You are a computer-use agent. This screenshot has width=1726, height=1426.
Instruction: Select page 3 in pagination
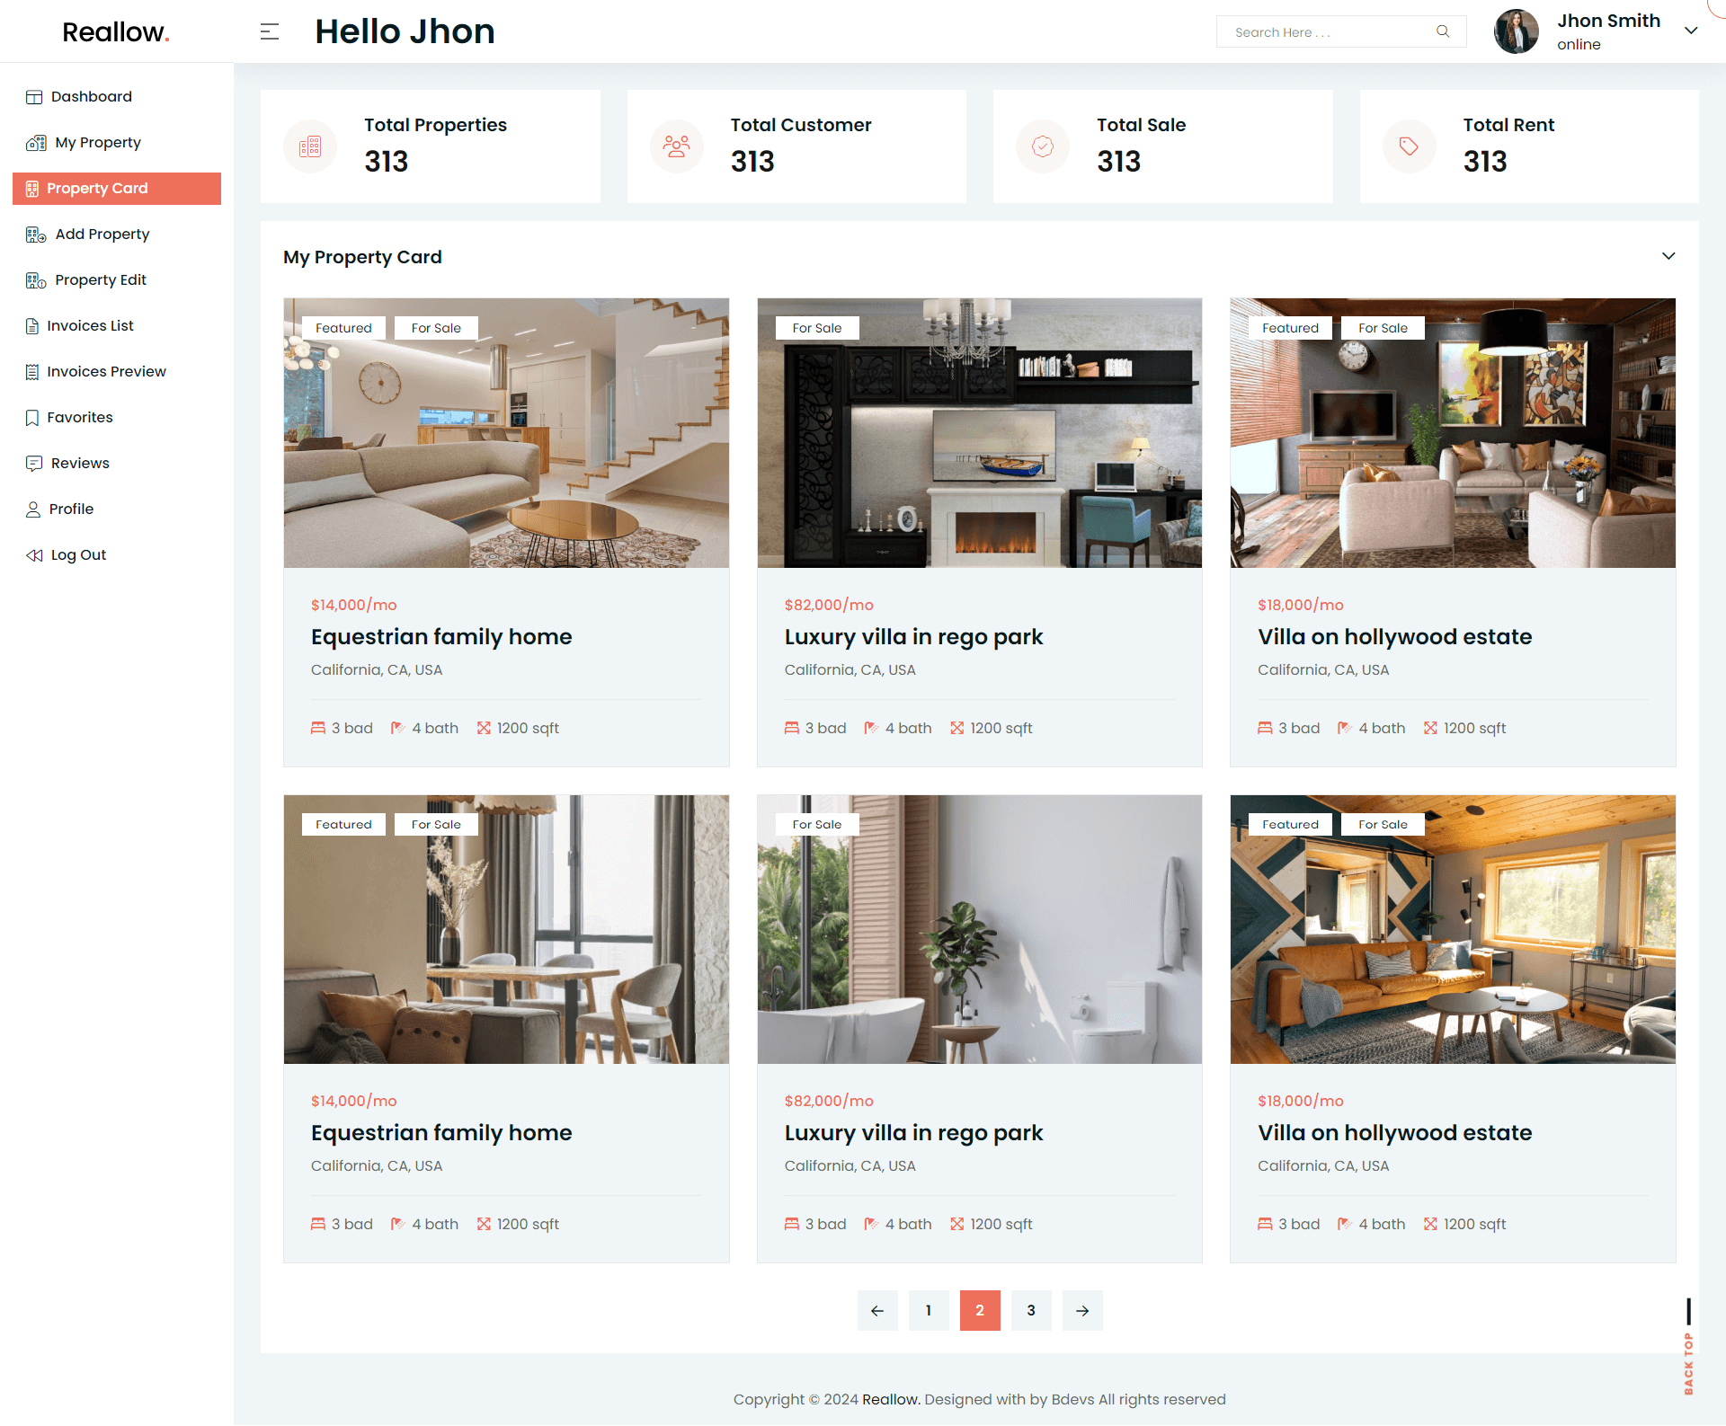pos(1031,1310)
